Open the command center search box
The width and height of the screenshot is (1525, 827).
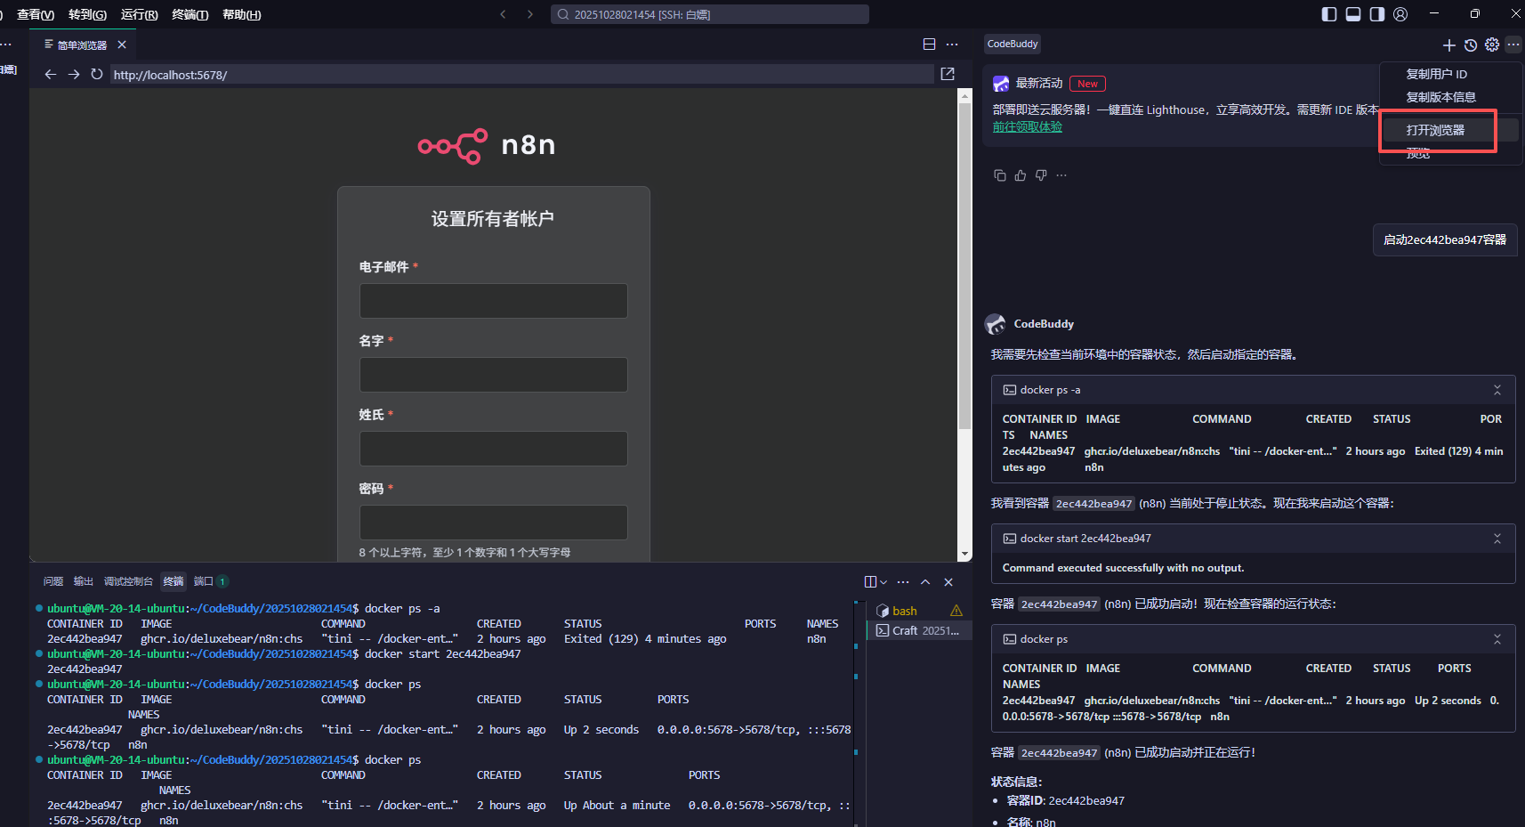coord(710,14)
